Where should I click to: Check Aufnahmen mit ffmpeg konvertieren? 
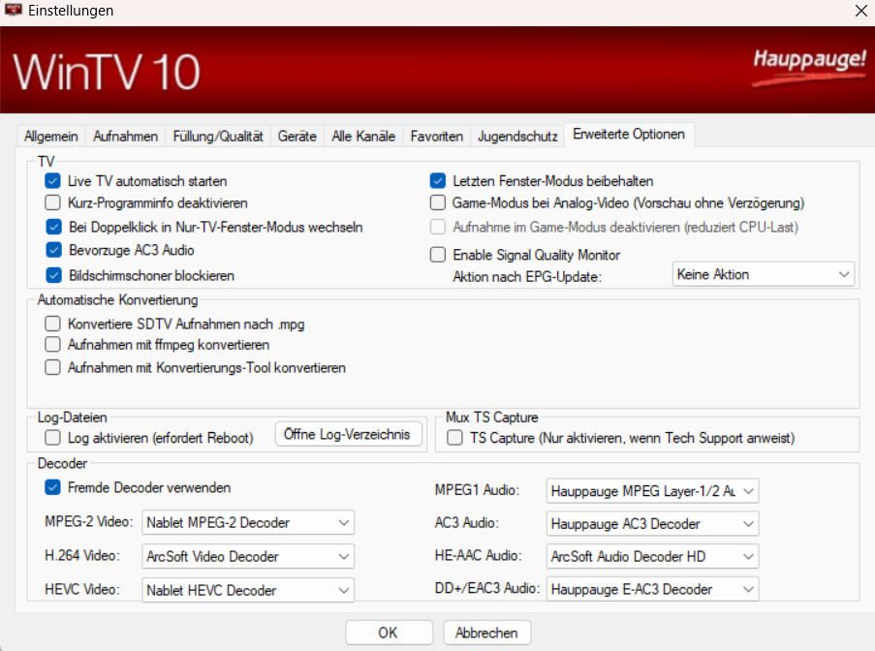[x=53, y=345]
